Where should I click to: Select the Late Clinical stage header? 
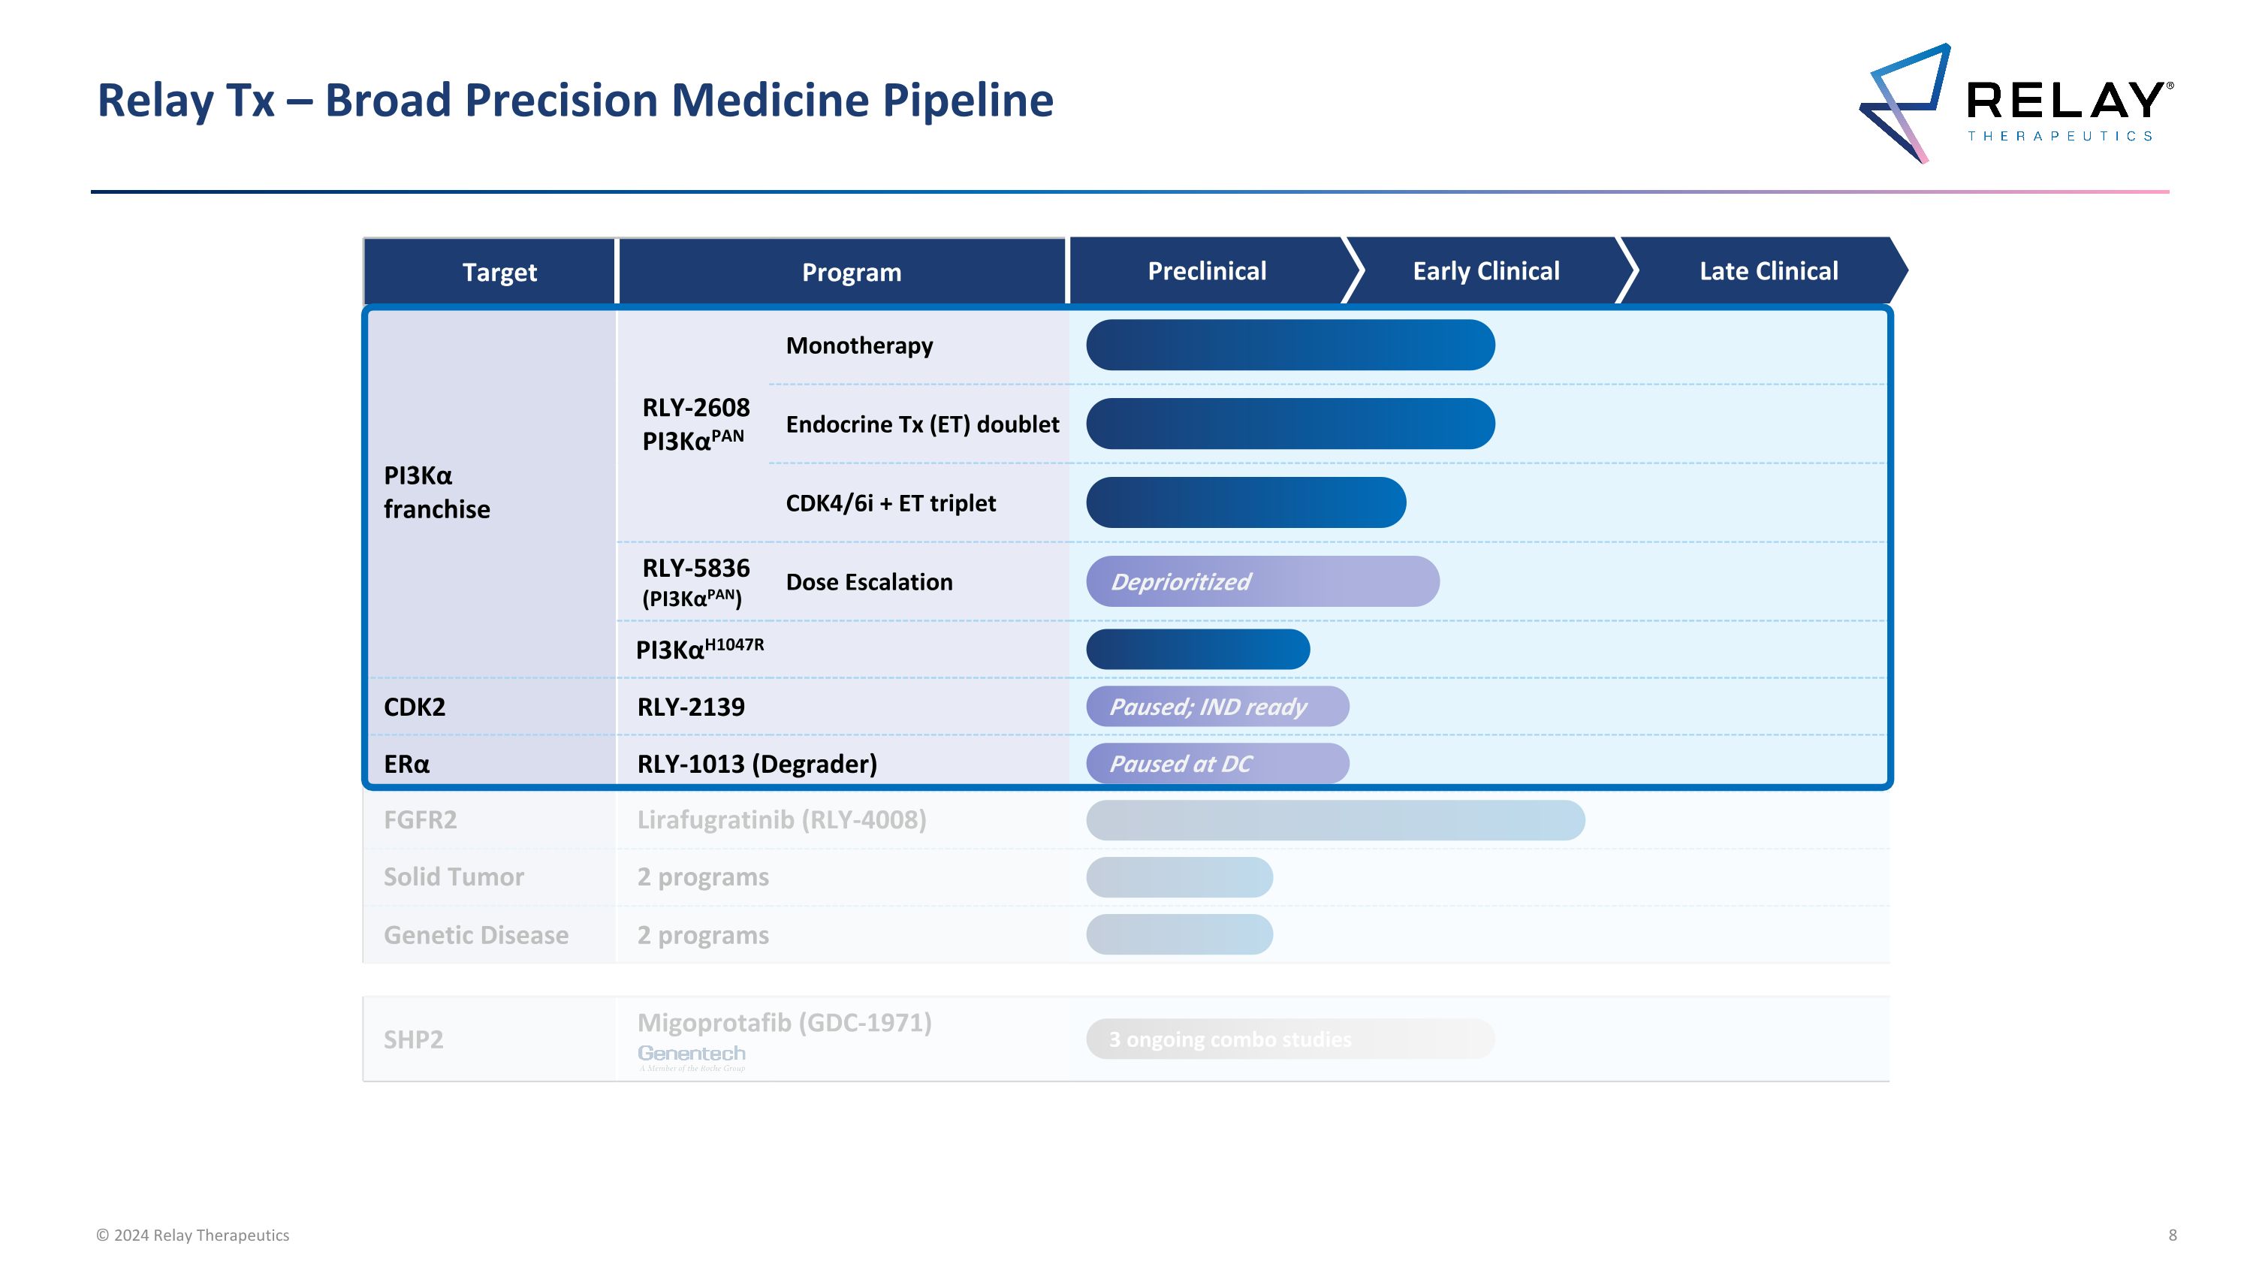(x=1768, y=271)
